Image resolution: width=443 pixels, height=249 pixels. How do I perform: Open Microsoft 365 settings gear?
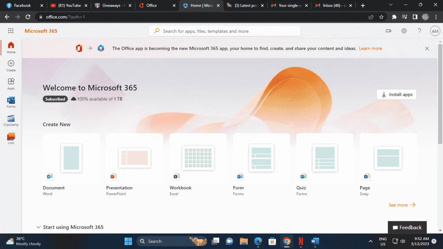click(404, 31)
